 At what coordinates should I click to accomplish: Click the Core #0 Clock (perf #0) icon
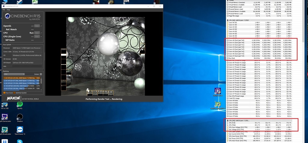[x=228, y=40]
